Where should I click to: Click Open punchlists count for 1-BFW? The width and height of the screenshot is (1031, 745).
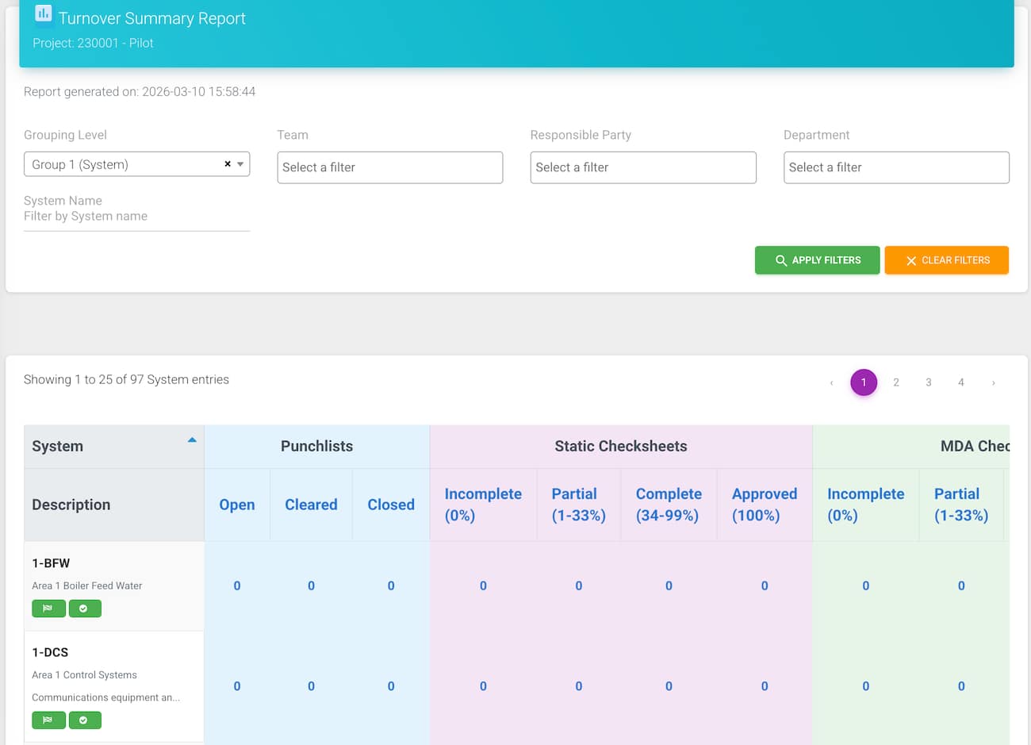pyautogui.click(x=237, y=586)
